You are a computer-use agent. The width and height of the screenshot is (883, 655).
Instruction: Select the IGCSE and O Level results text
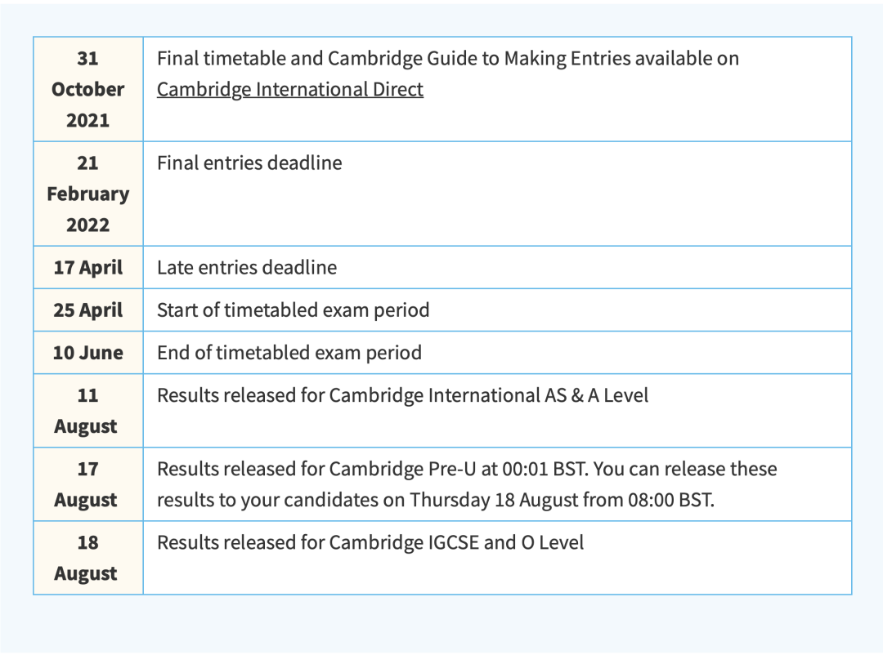(370, 543)
